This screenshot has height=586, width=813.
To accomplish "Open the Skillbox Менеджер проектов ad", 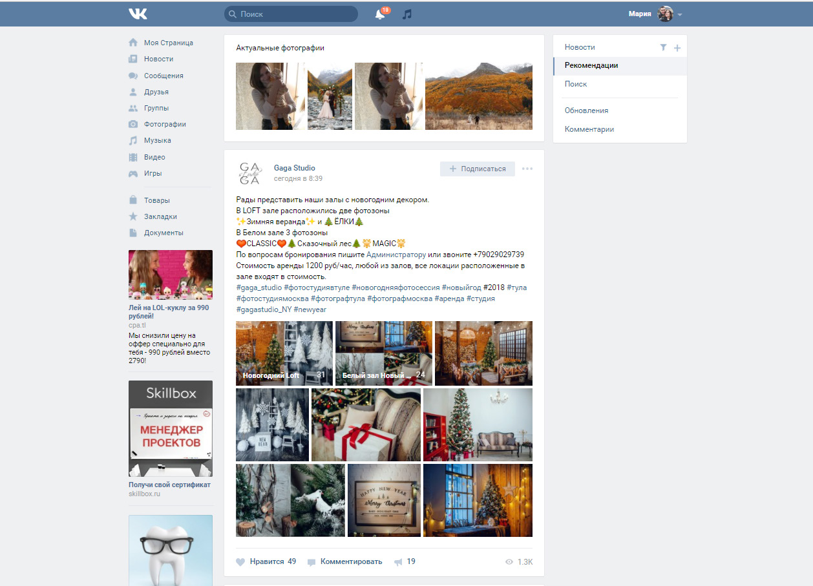I will [171, 428].
